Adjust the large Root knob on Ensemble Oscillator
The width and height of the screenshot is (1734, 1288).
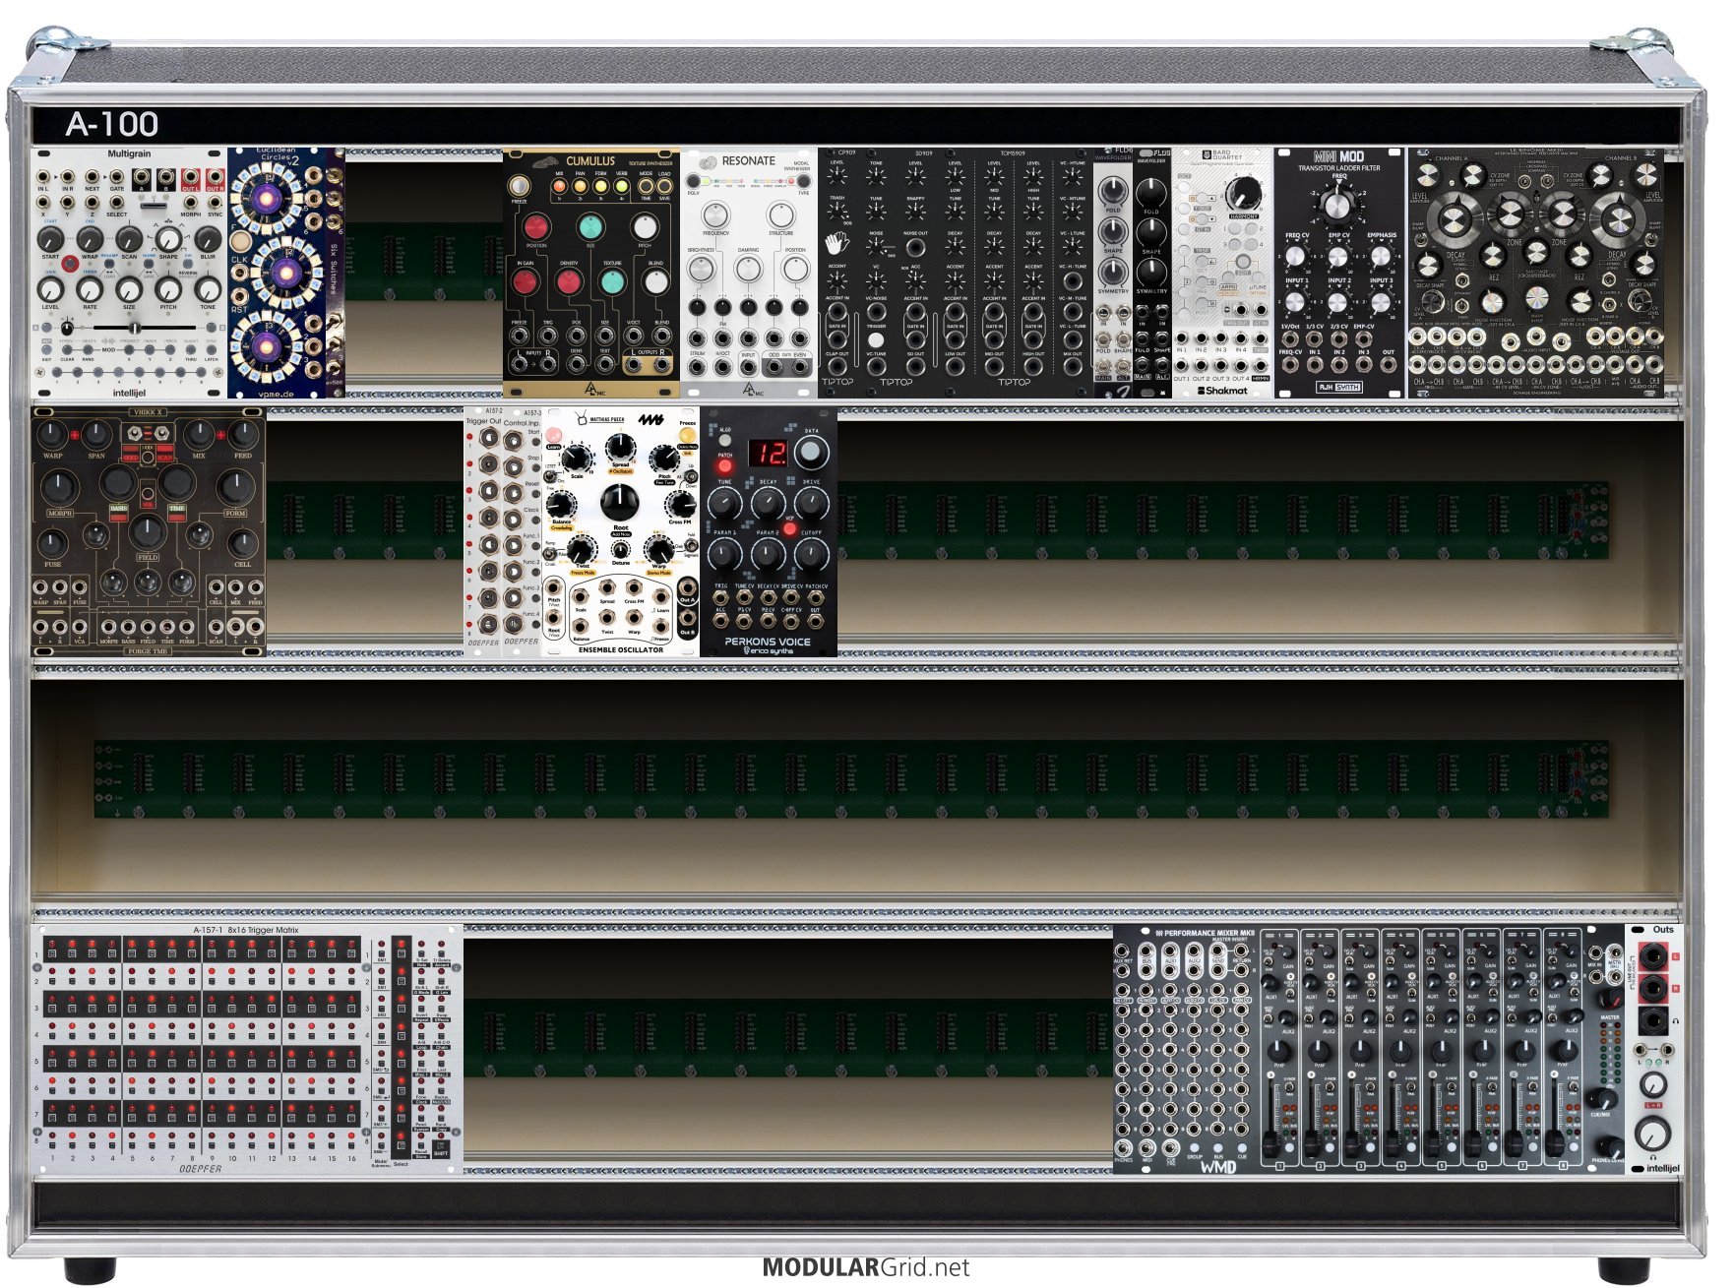click(x=619, y=503)
